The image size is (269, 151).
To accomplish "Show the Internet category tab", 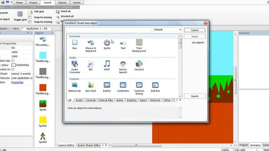I will [x=155, y=100].
